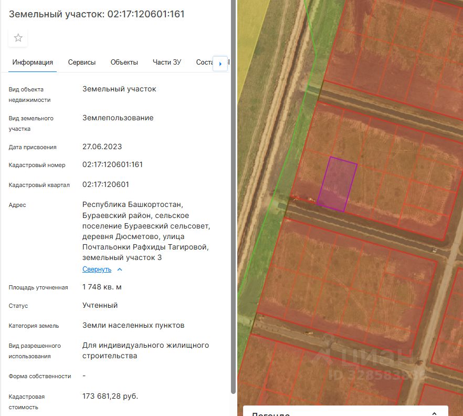
Task: Click the Вид объекта недвижимости label
Action: tap(29, 95)
